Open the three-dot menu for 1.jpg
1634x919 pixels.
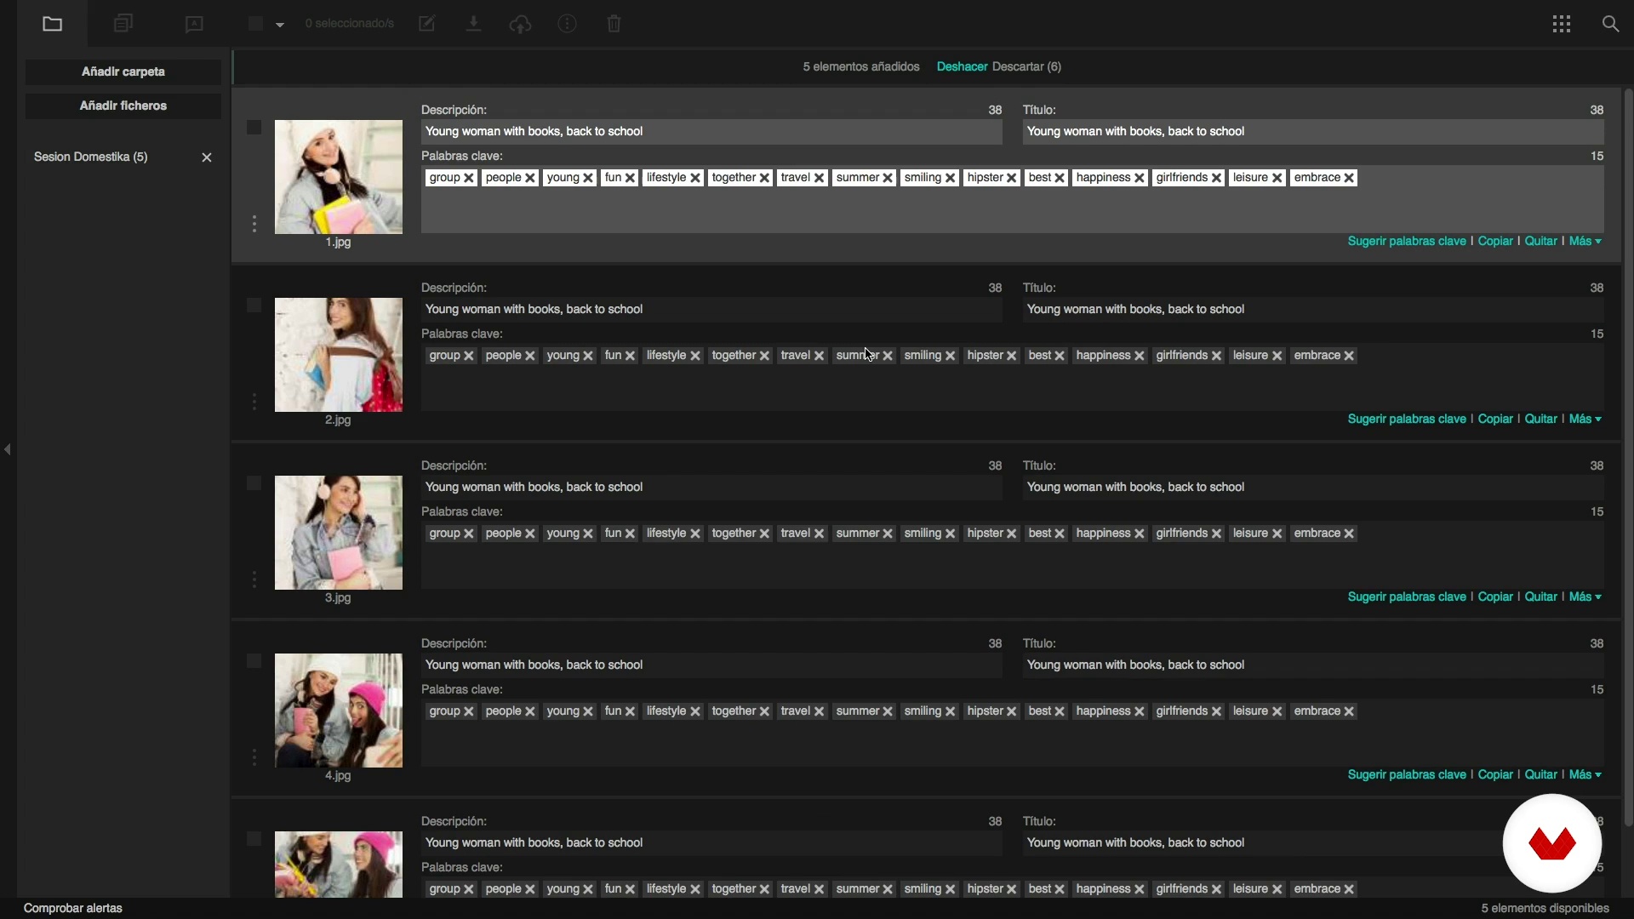point(254,224)
